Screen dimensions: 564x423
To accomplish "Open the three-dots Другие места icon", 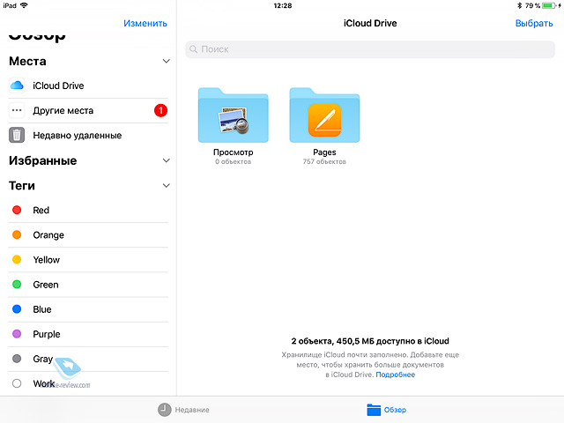I will coord(17,110).
